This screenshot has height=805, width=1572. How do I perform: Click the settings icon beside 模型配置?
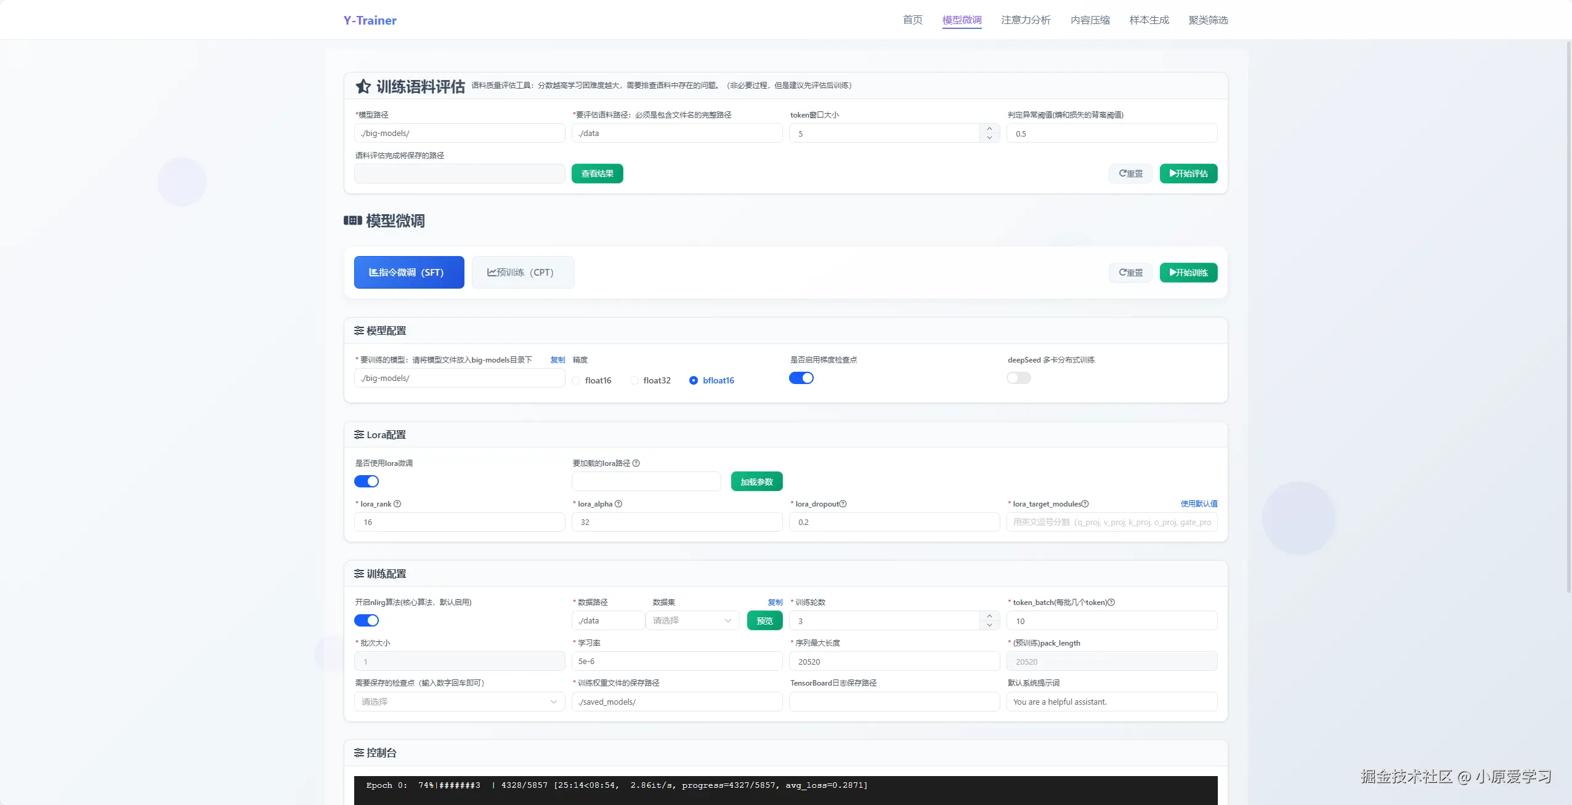[359, 331]
